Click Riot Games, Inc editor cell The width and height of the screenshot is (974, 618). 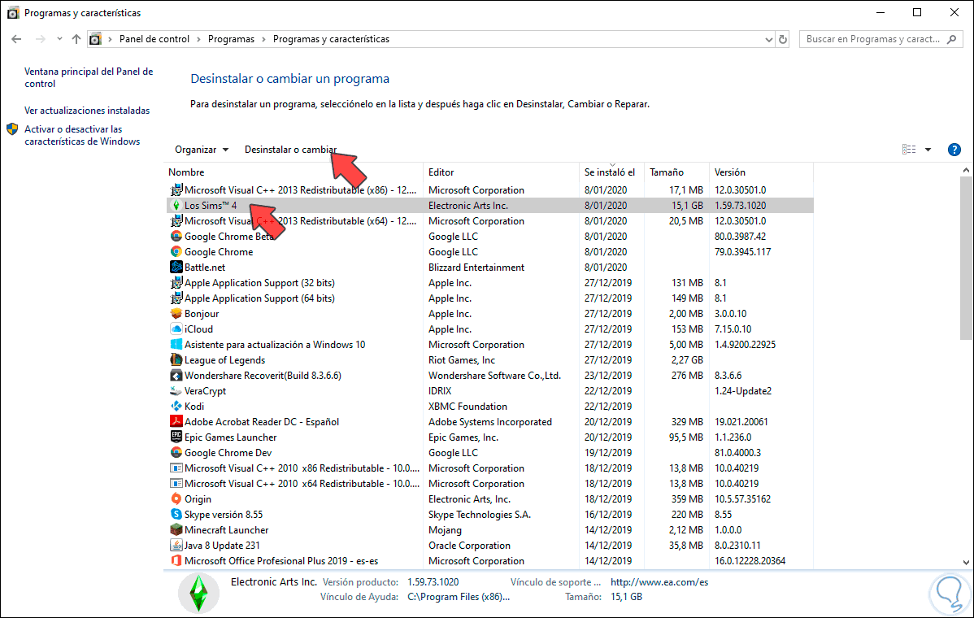[462, 360]
